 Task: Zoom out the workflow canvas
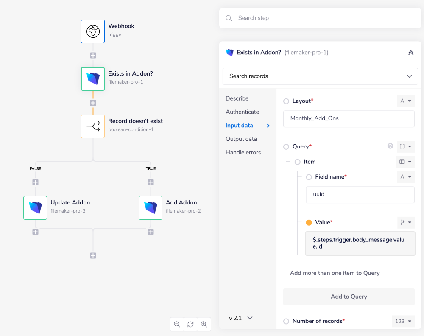177,324
